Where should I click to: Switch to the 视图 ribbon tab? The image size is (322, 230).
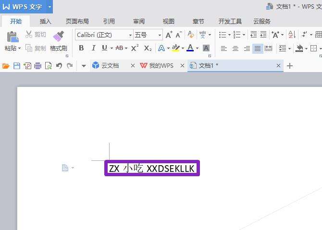click(168, 21)
